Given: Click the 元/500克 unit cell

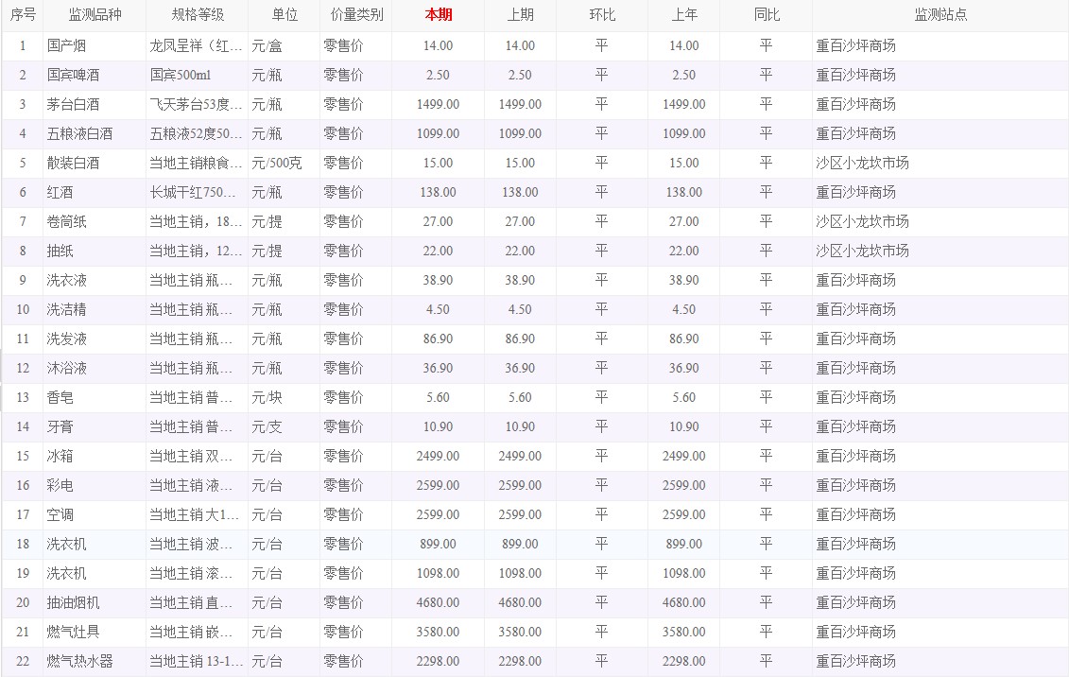Looking at the screenshot, I should pyautogui.click(x=277, y=163).
